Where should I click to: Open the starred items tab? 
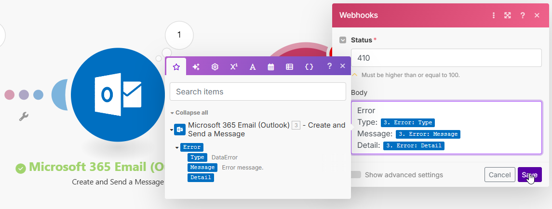(176, 66)
